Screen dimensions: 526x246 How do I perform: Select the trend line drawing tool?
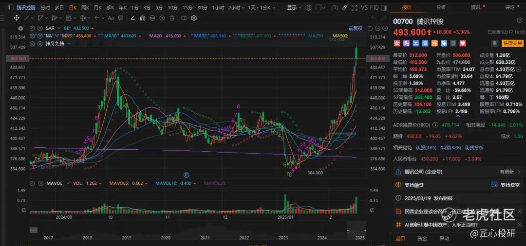click(x=27, y=18)
